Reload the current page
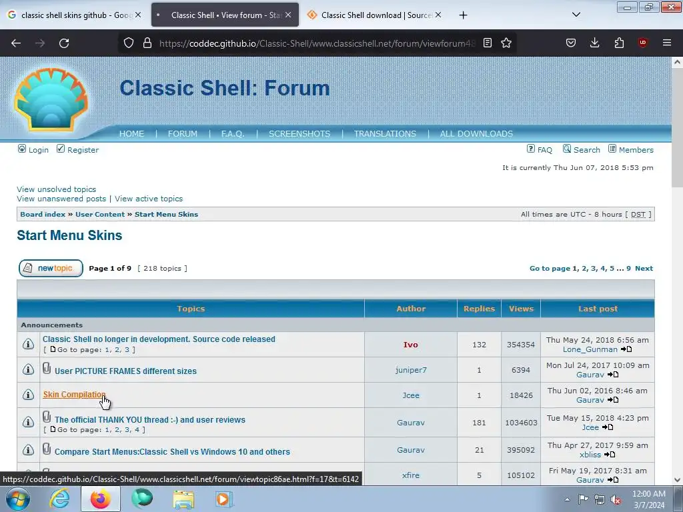 point(64,43)
